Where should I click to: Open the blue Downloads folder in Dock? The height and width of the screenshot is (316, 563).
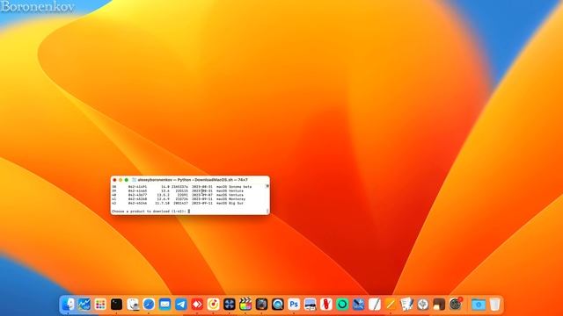coord(479,305)
